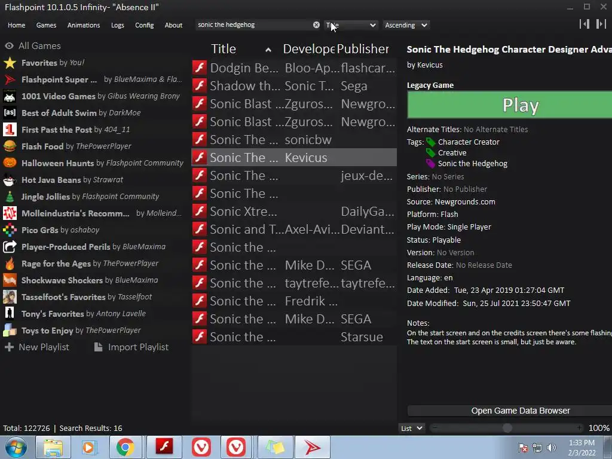Open Windows Start button
This screenshot has width=612, height=459.
click(x=16, y=447)
